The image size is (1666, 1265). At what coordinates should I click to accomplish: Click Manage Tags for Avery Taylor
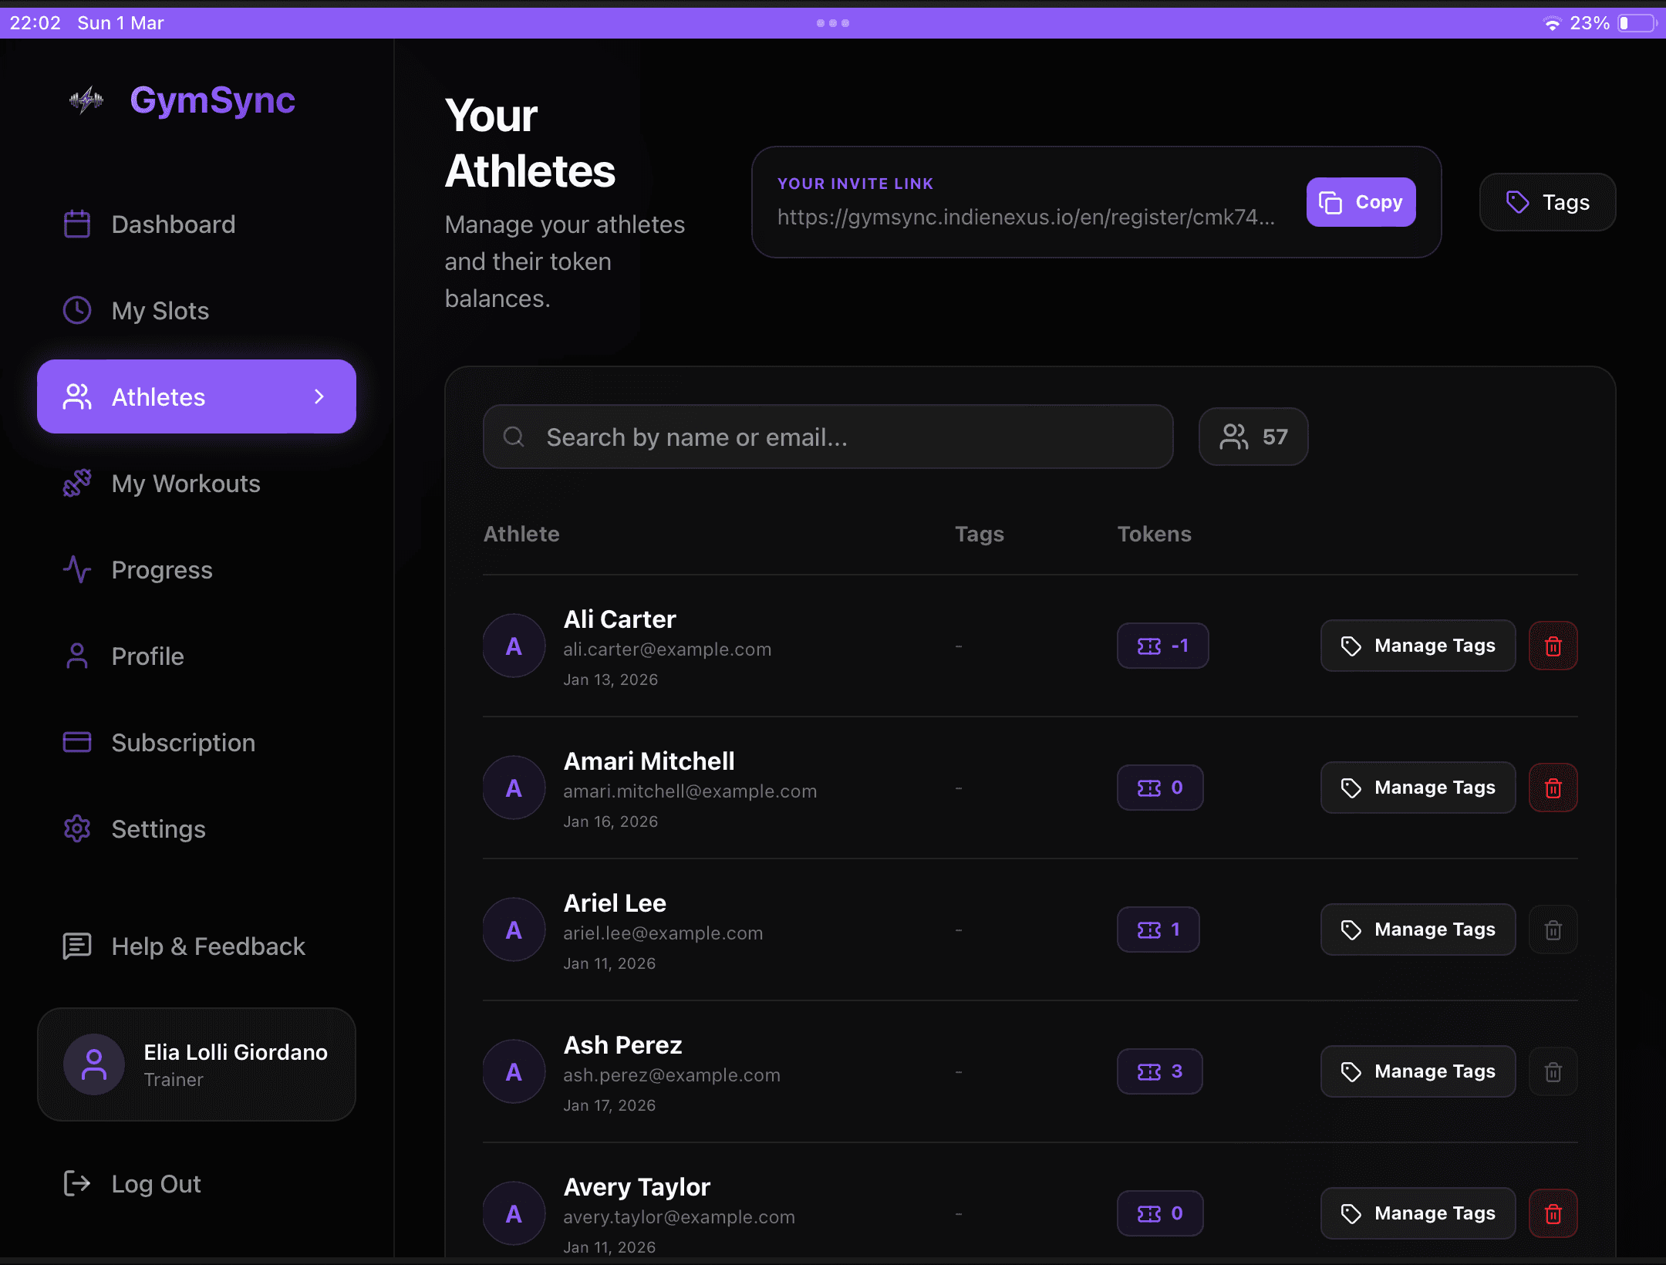(x=1418, y=1213)
